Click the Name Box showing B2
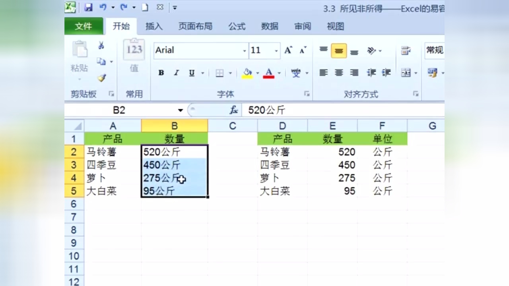 point(119,110)
